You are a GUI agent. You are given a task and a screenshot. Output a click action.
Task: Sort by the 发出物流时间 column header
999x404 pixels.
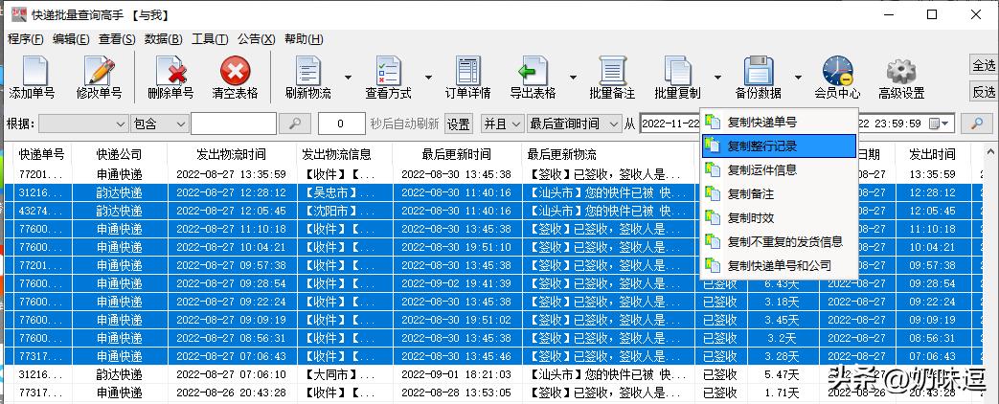pyautogui.click(x=231, y=154)
